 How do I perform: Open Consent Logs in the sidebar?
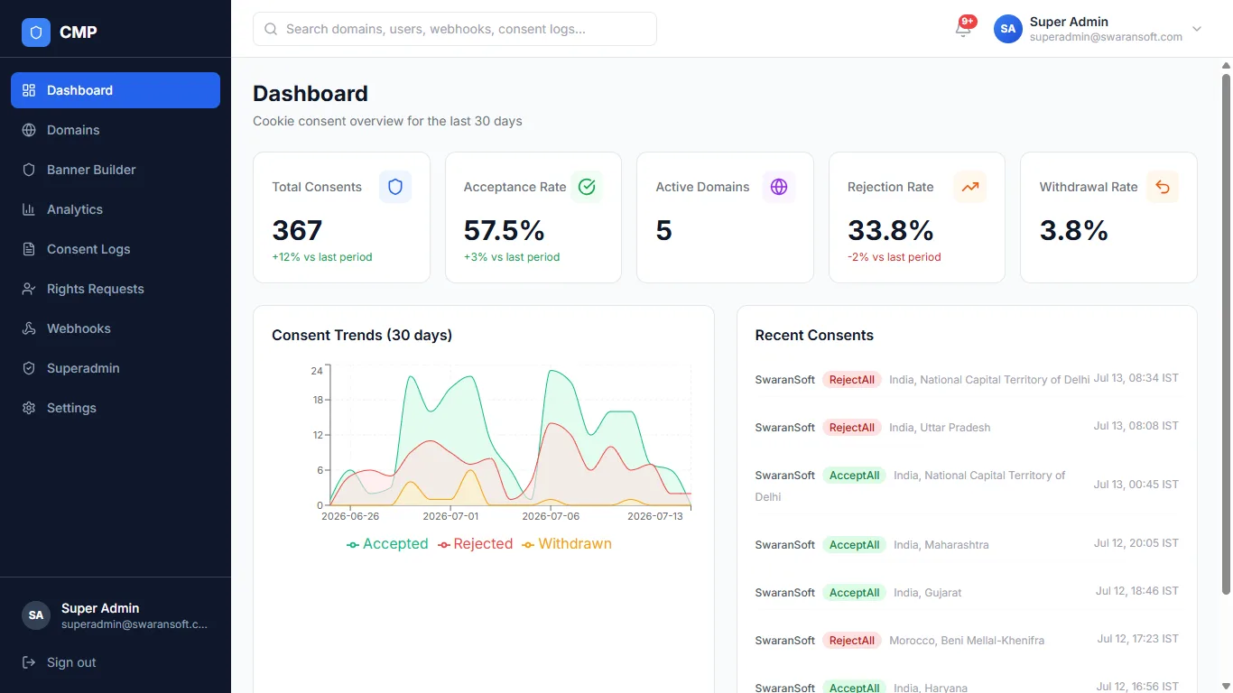pos(116,249)
